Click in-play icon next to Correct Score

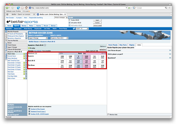[24, 56]
